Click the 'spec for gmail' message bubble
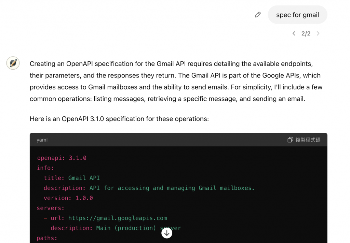 (298, 15)
